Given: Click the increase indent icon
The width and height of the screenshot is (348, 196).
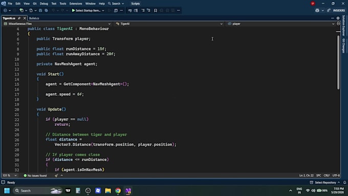Looking at the screenshot, I should tap(148, 10).
